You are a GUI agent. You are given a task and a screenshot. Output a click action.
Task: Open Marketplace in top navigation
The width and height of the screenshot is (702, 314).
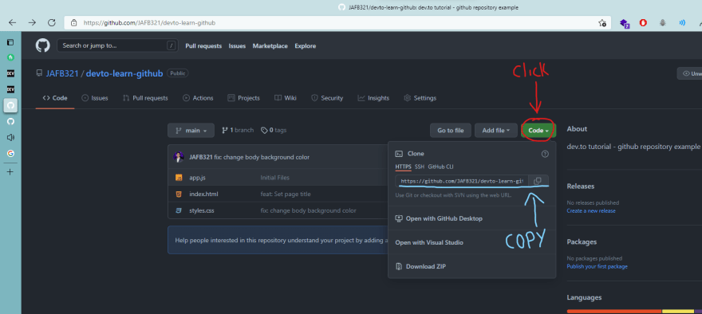click(270, 45)
